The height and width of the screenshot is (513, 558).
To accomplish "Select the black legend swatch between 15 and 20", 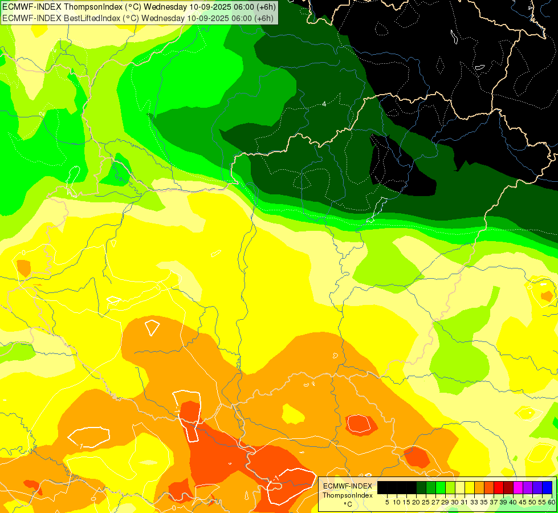I will 412,487.
